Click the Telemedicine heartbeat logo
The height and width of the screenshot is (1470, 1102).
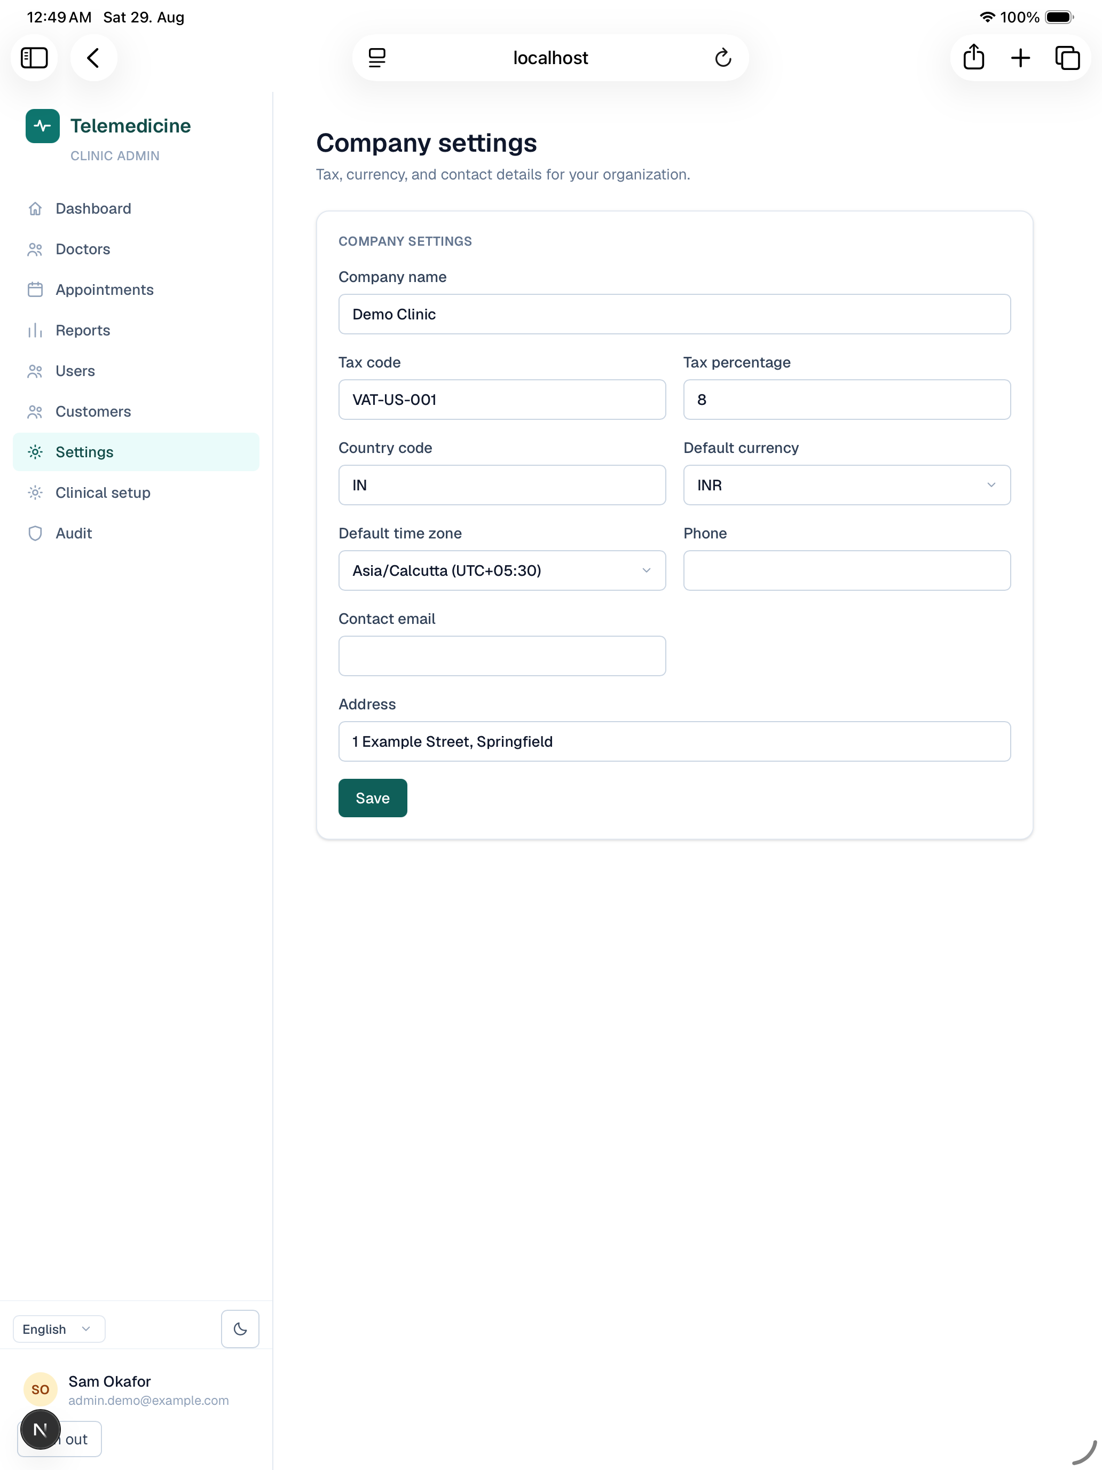(43, 126)
